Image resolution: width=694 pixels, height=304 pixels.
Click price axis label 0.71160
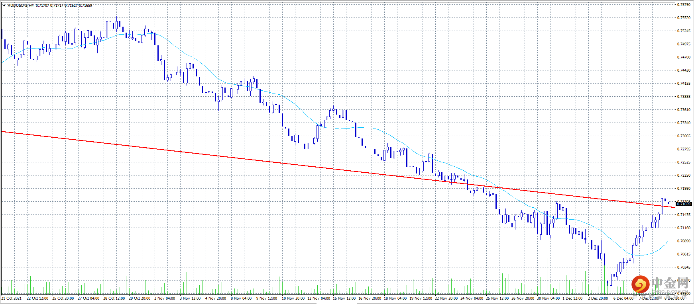coord(684,228)
